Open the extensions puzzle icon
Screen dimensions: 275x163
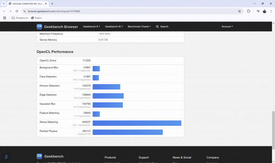[248, 11]
